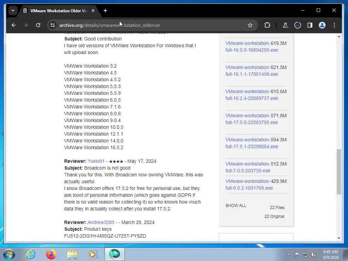Screen dimensions: 348x261
Task: Click the forward navigation arrow
Action: click(26, 25)
